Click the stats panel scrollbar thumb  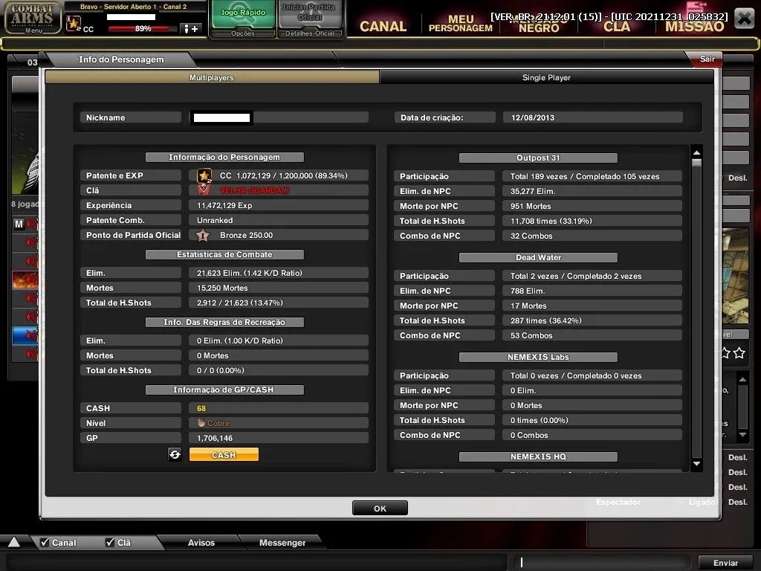696,163
